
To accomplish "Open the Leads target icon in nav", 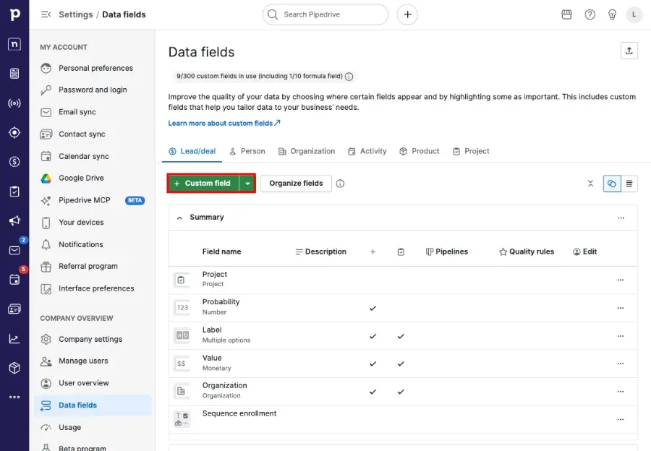I will click(14, 132).
